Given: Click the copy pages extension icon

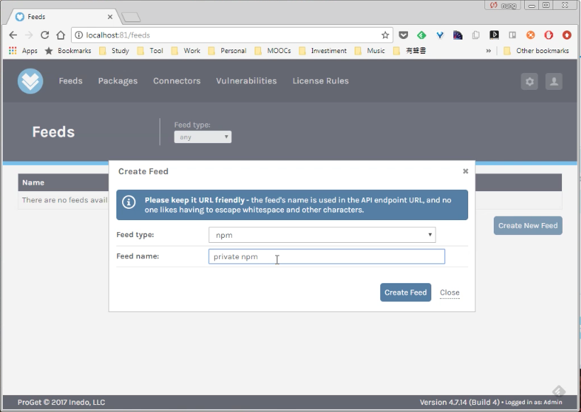Looking at the screenshot, I should [x=476, y=35].
